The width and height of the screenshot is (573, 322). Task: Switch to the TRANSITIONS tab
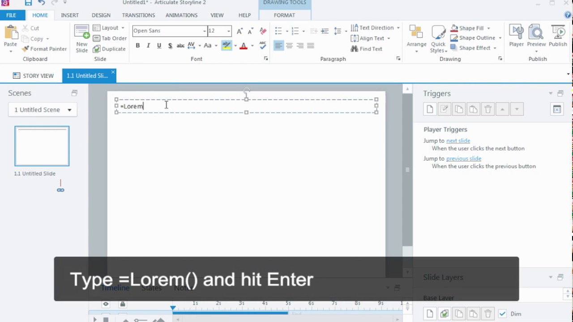(x=138, y=15)
